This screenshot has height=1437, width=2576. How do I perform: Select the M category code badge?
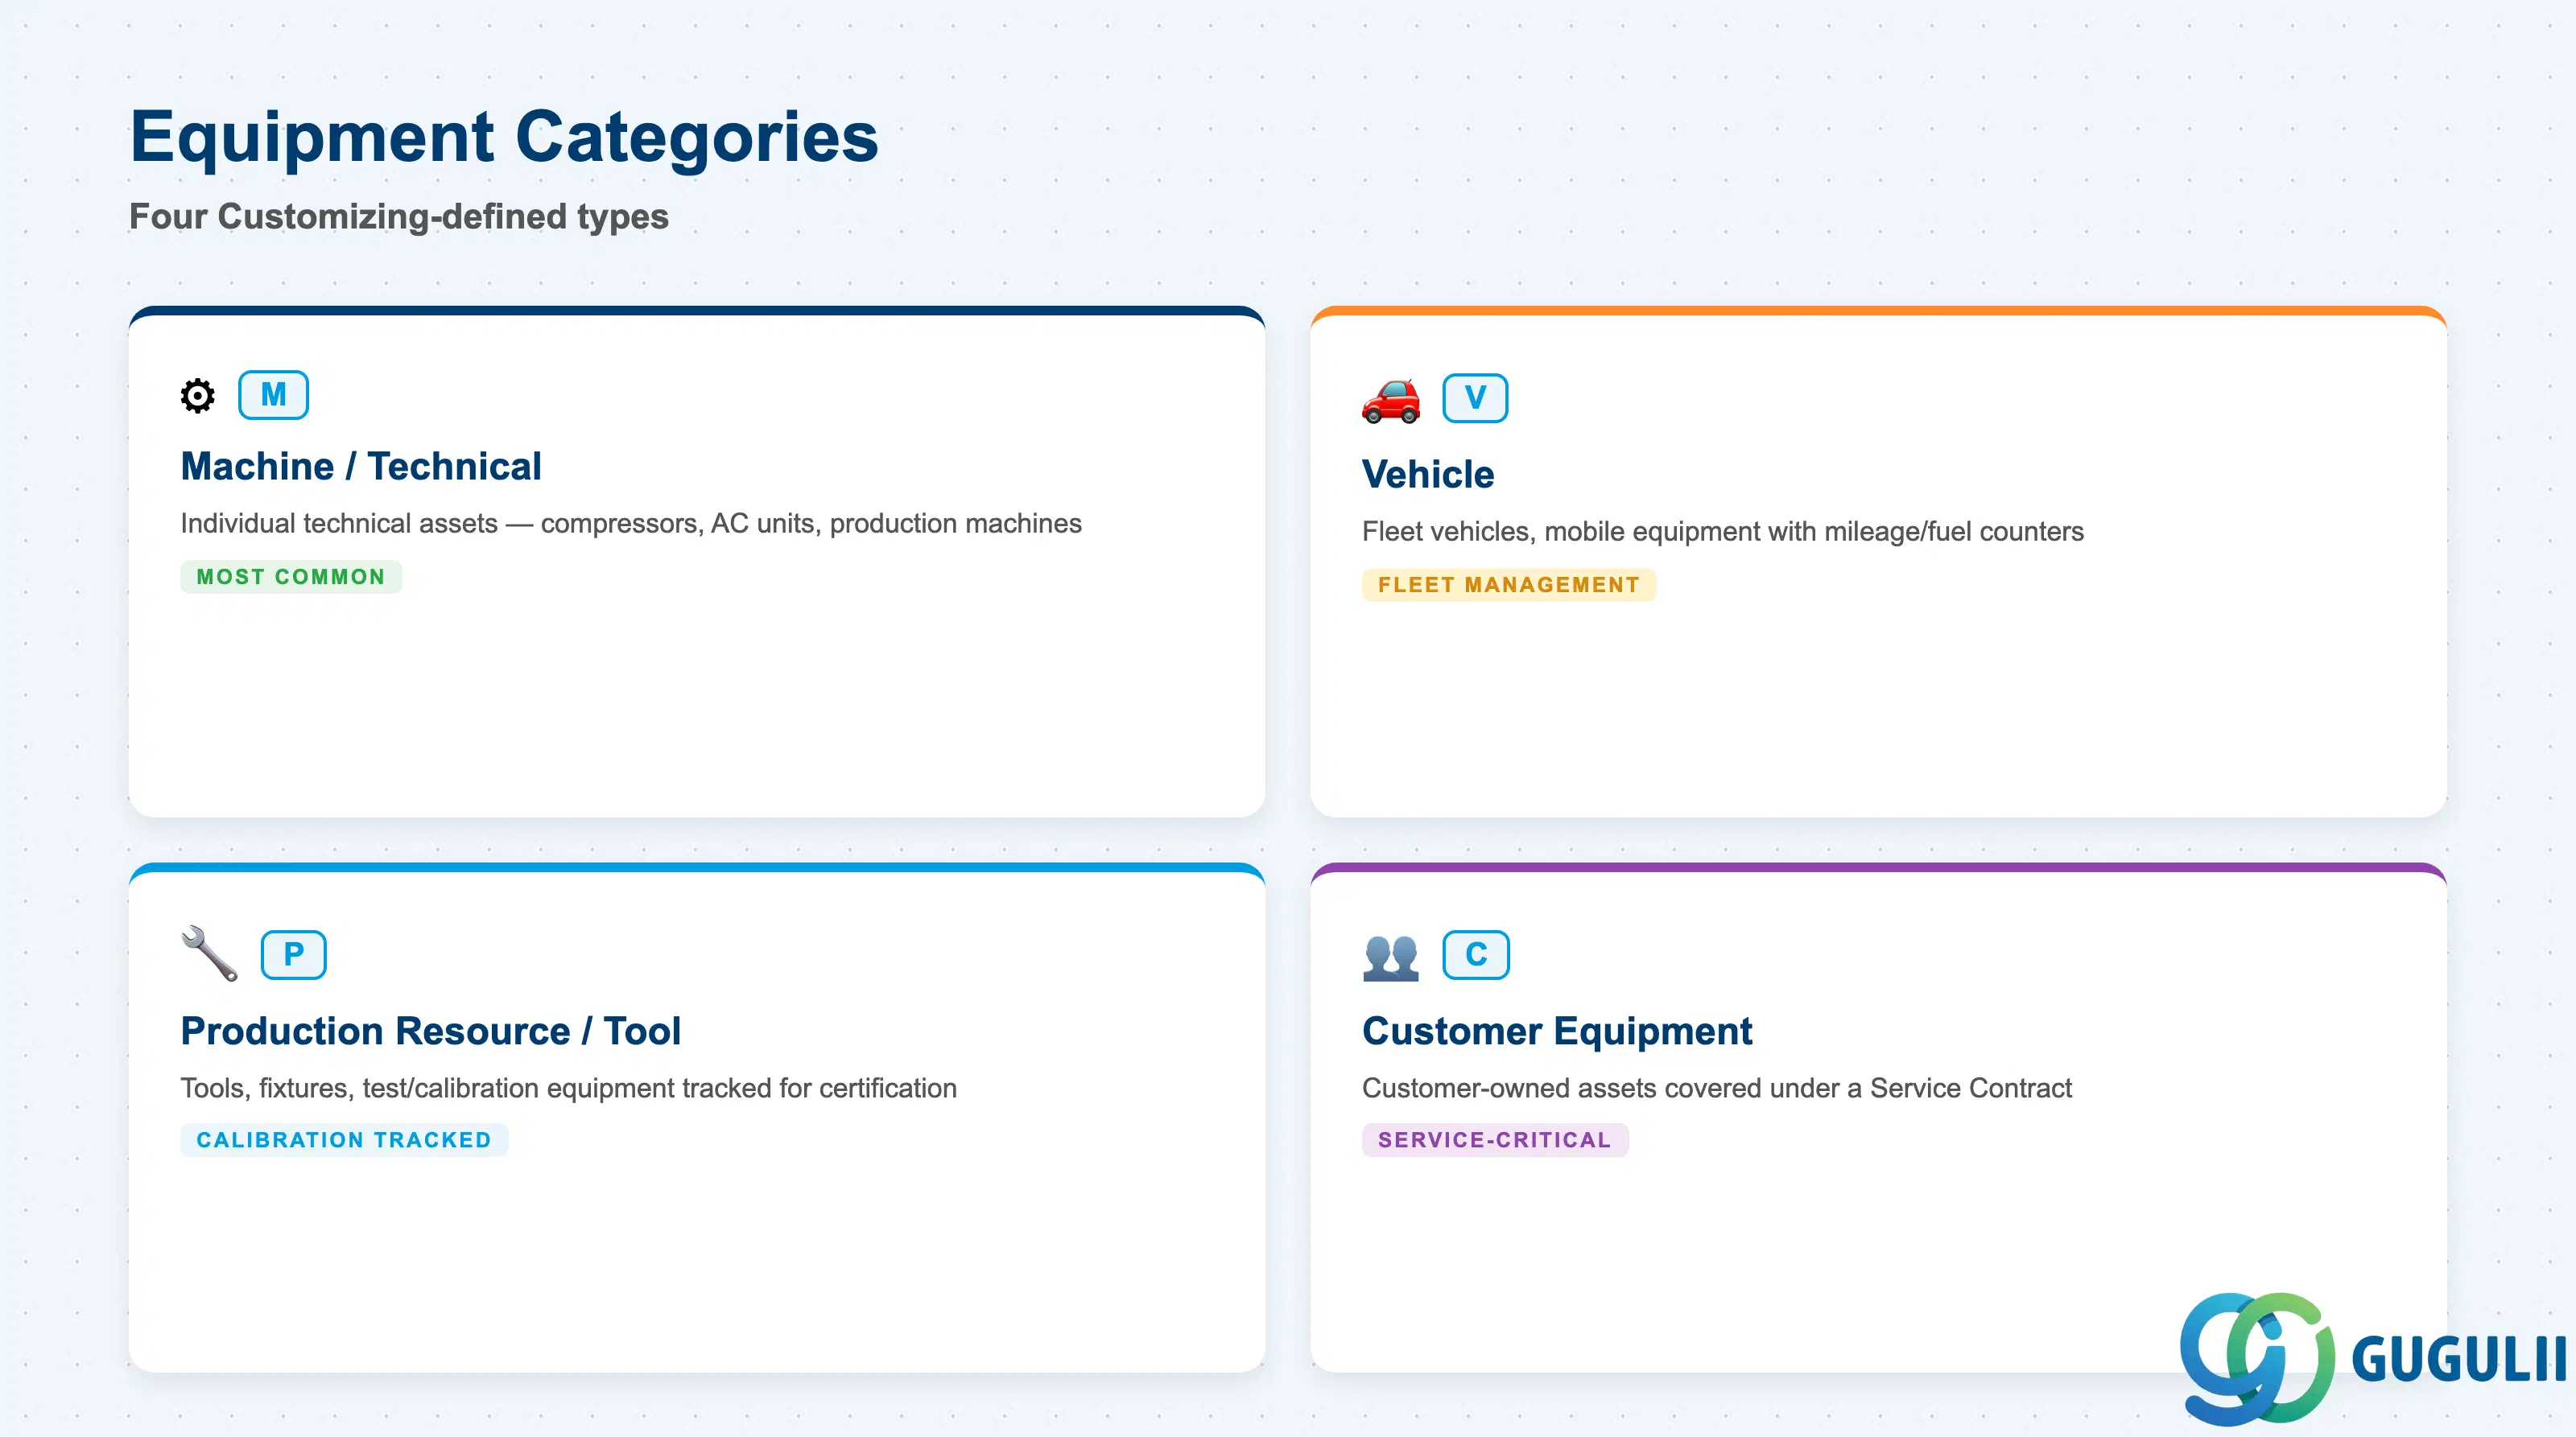coord(273,395)
